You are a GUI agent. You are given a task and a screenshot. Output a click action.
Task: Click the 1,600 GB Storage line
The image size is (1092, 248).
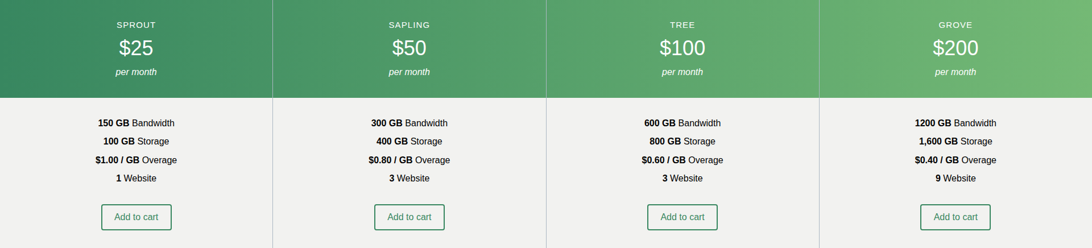pyautogui.click(x=955, y=141)
